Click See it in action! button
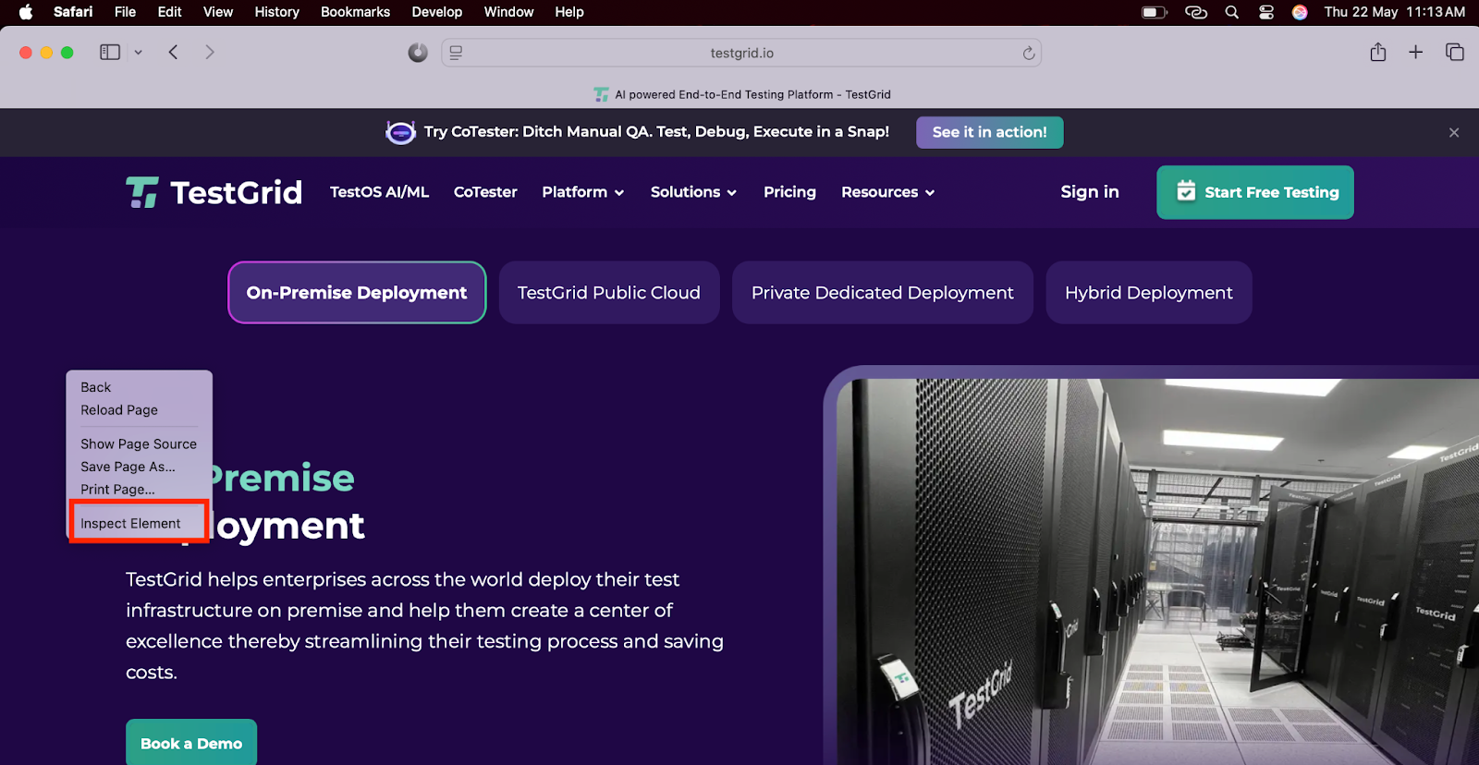 pyautogui.click(x=990, y=132)
